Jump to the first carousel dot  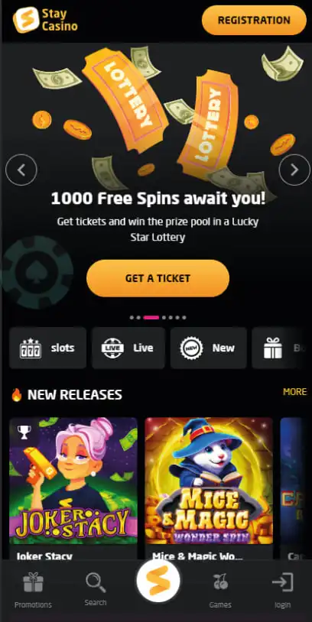[x=132, y=317]
